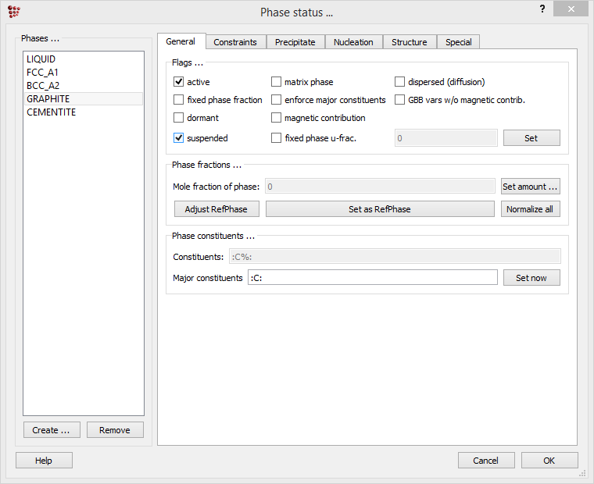Select CEMENTITE in the phases list

52,112
